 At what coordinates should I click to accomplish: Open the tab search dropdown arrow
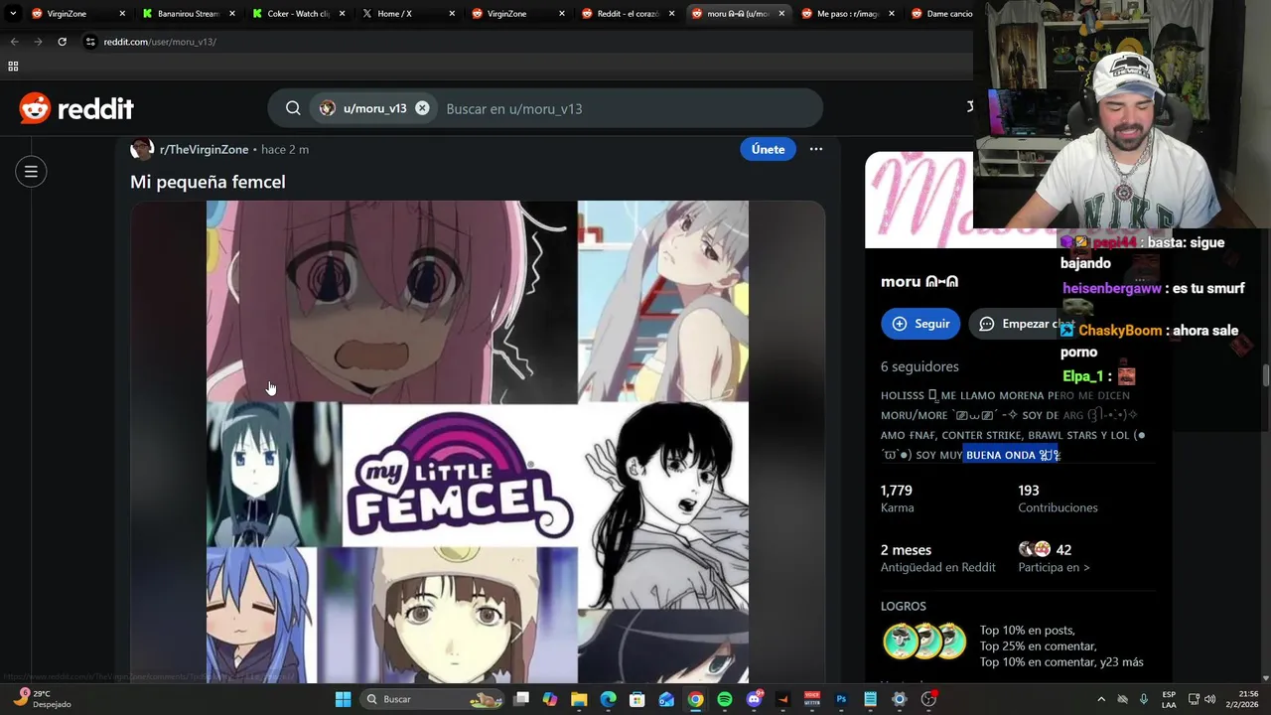13,14
